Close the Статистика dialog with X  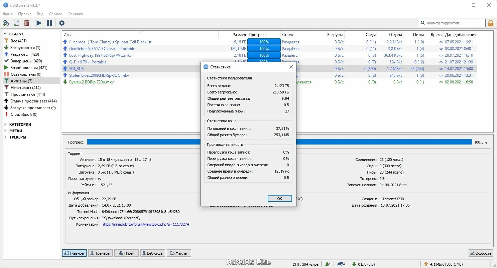[x=291, y=67]
